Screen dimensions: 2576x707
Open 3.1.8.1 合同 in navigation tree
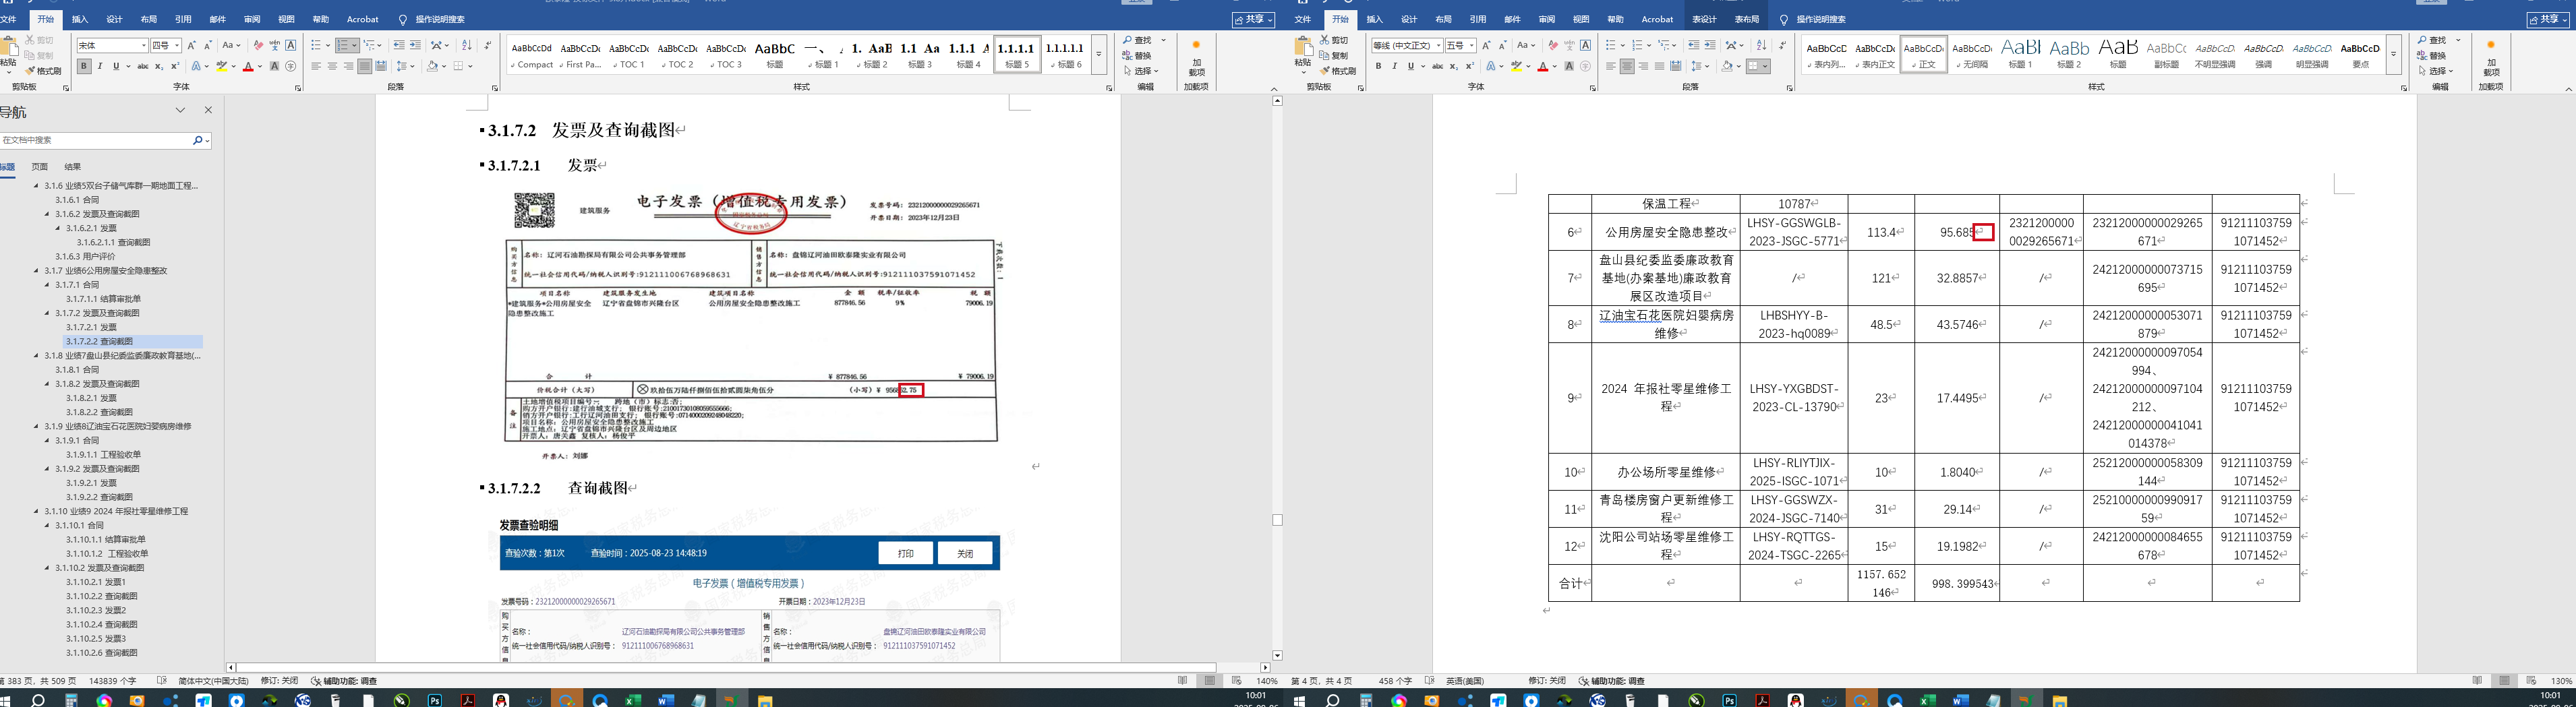tap(77, 370)
